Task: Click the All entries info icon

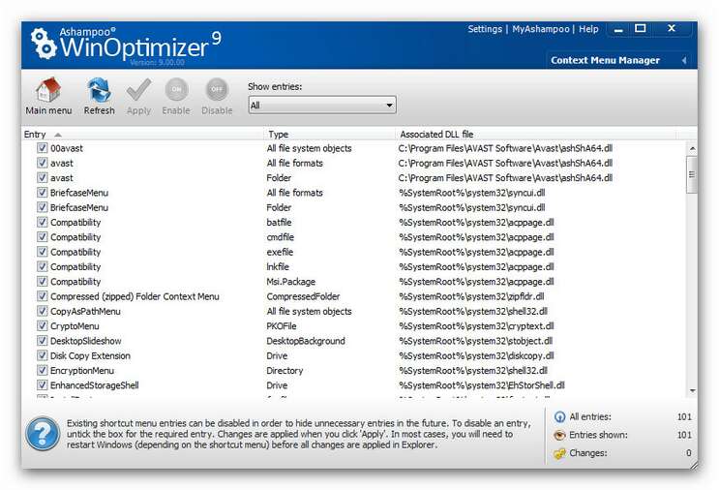Action: point(560,417)
